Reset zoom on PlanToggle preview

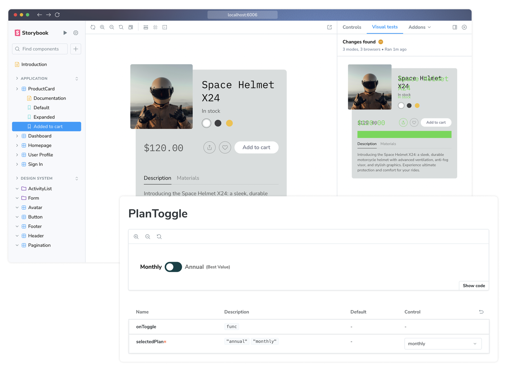coord(159,237)
